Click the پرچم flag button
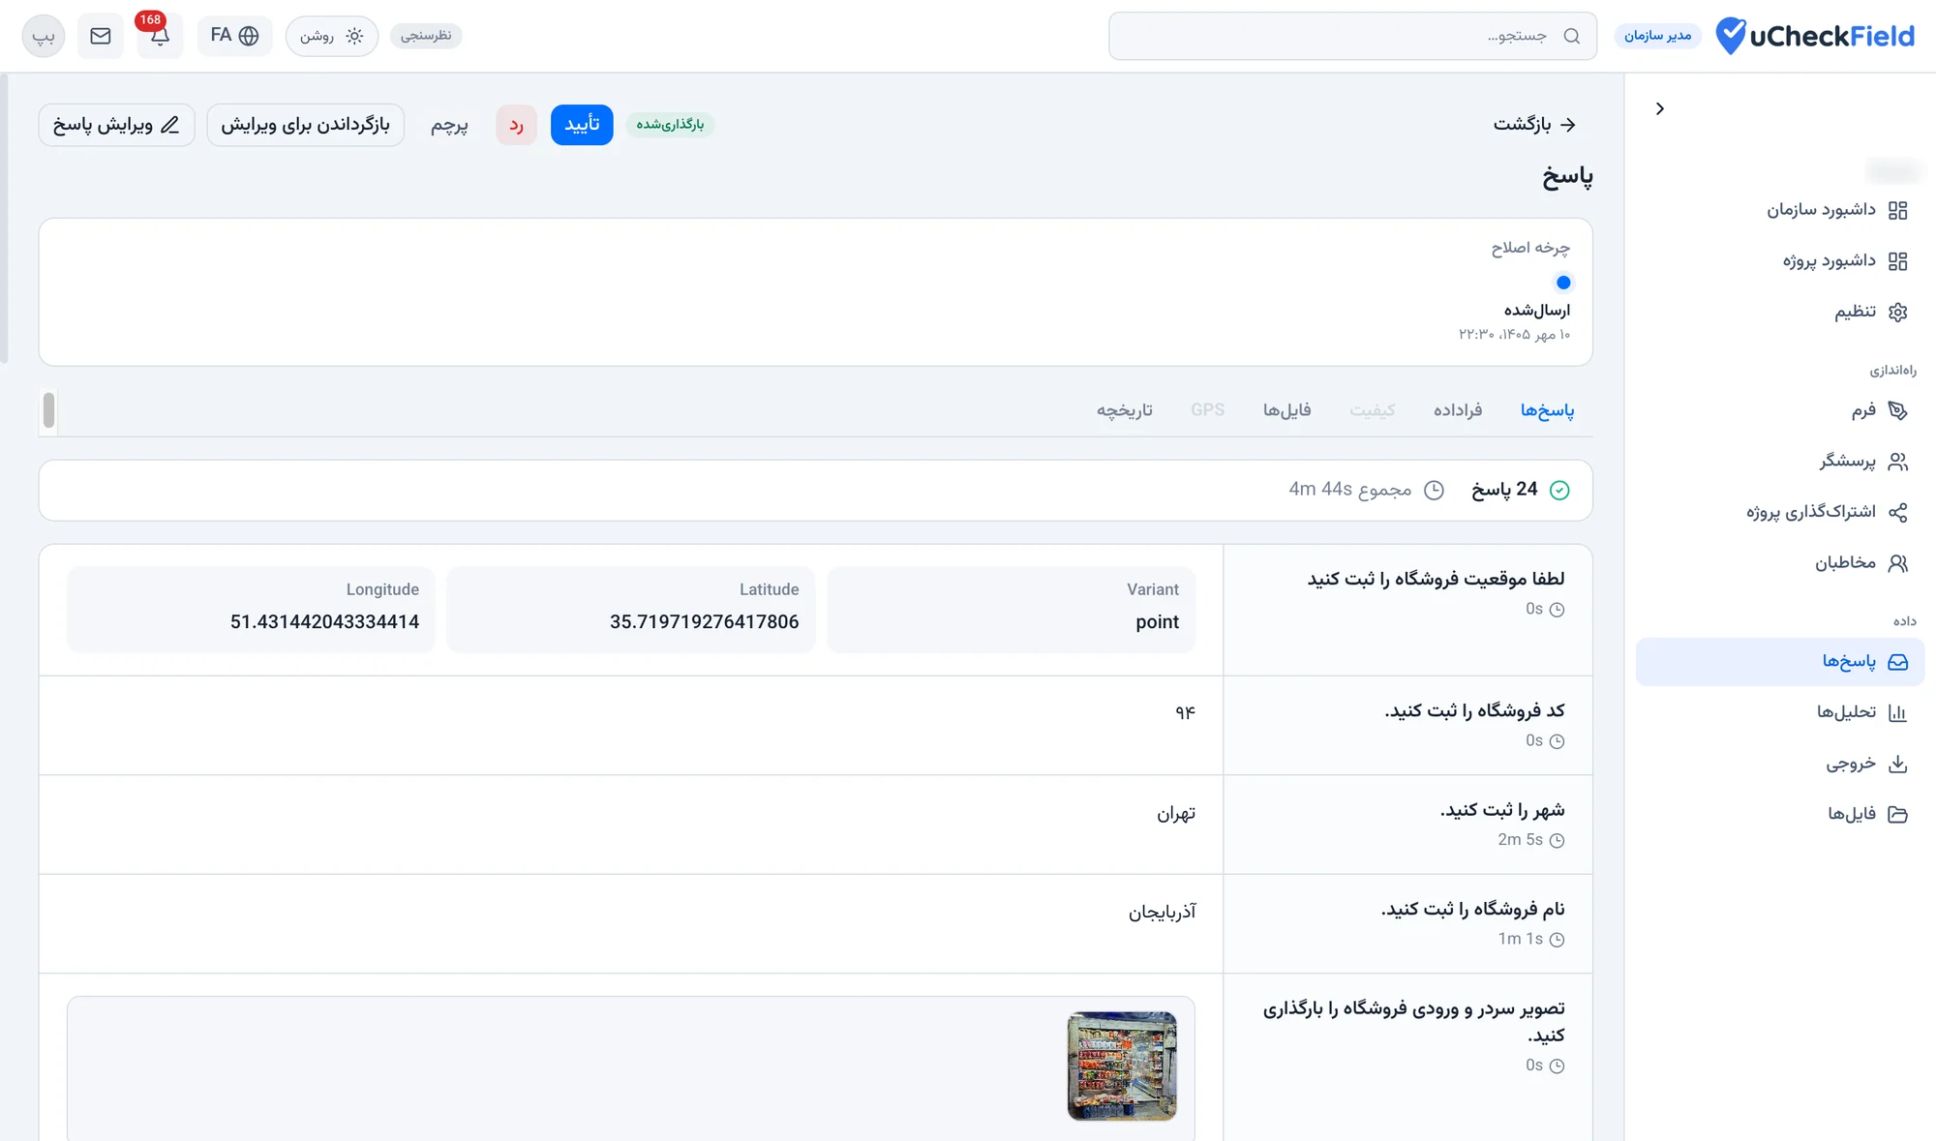The image size is (1936, 1141). [x=449, y=125]
